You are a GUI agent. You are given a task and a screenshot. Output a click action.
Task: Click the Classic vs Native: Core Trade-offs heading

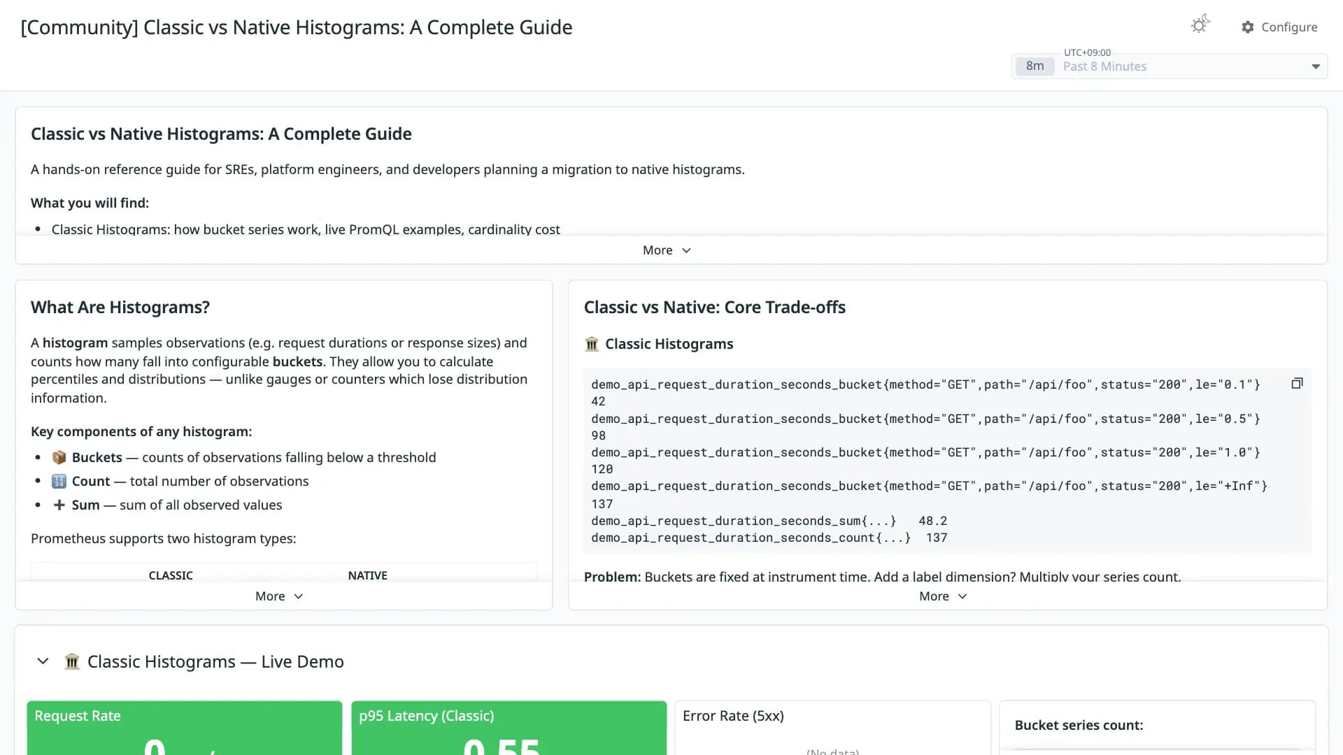click(714, 308)
